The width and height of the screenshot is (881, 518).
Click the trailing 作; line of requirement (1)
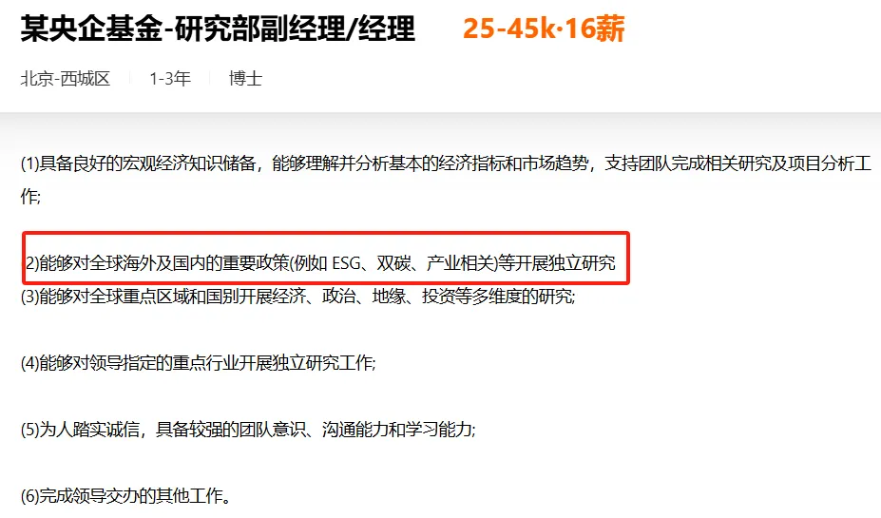31,196
